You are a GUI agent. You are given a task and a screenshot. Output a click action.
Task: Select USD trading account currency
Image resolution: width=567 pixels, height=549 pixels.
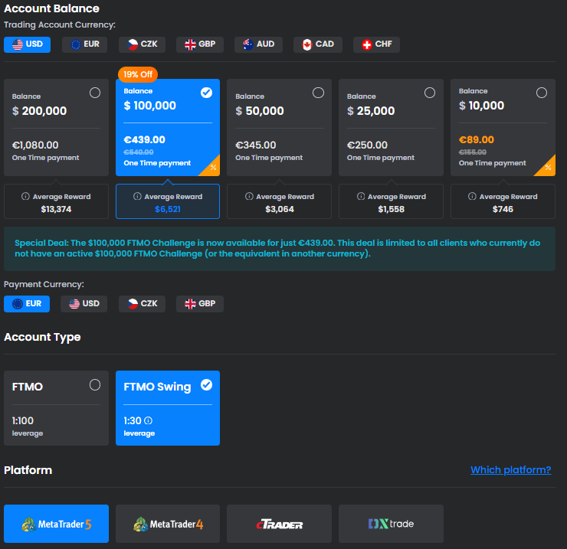coord(27,44)
